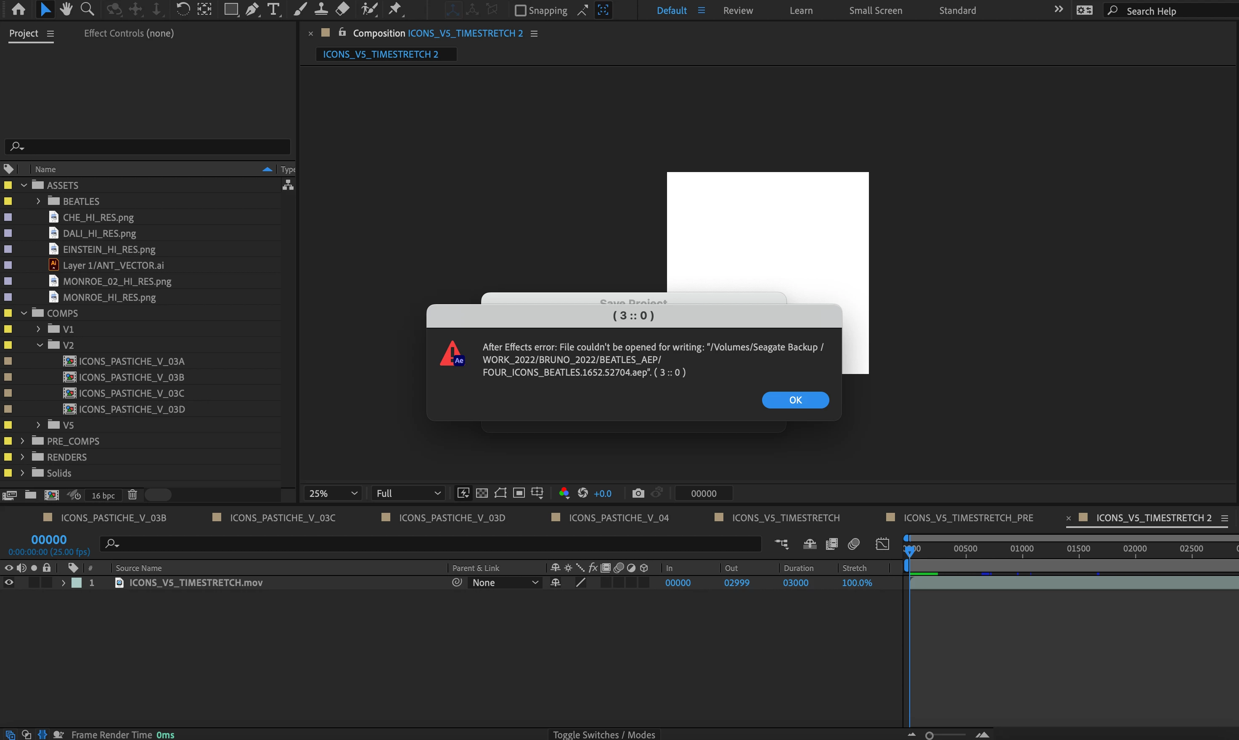Expand the BEATLES folder

click(x=38, y=202)
